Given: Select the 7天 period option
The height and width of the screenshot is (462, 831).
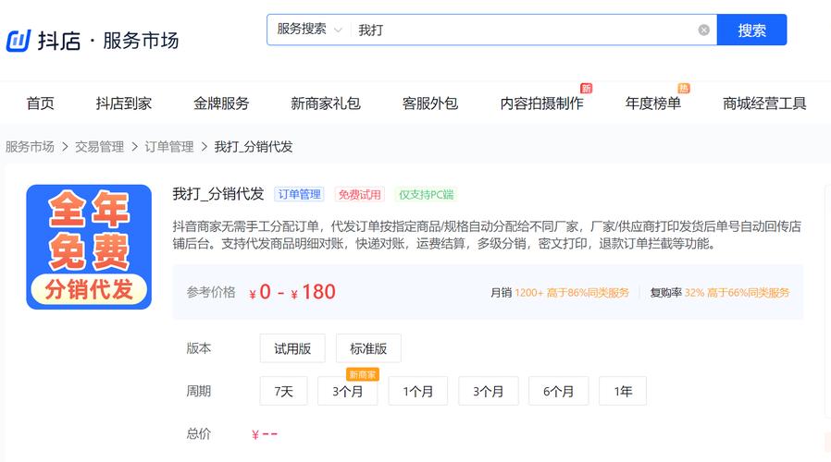Looking at the screenshot, I should 283,391.
